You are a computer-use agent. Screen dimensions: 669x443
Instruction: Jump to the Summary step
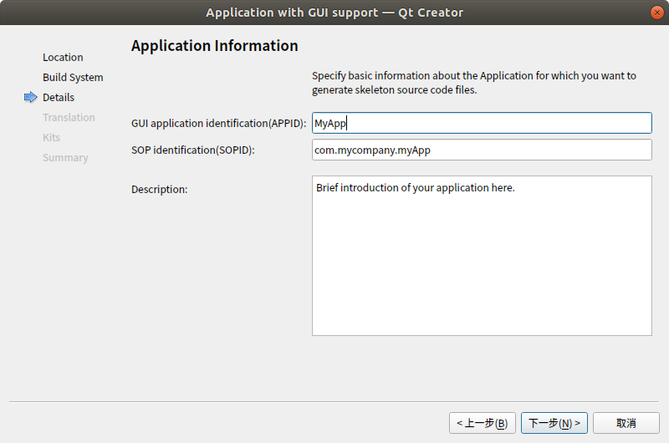point(65,158)
